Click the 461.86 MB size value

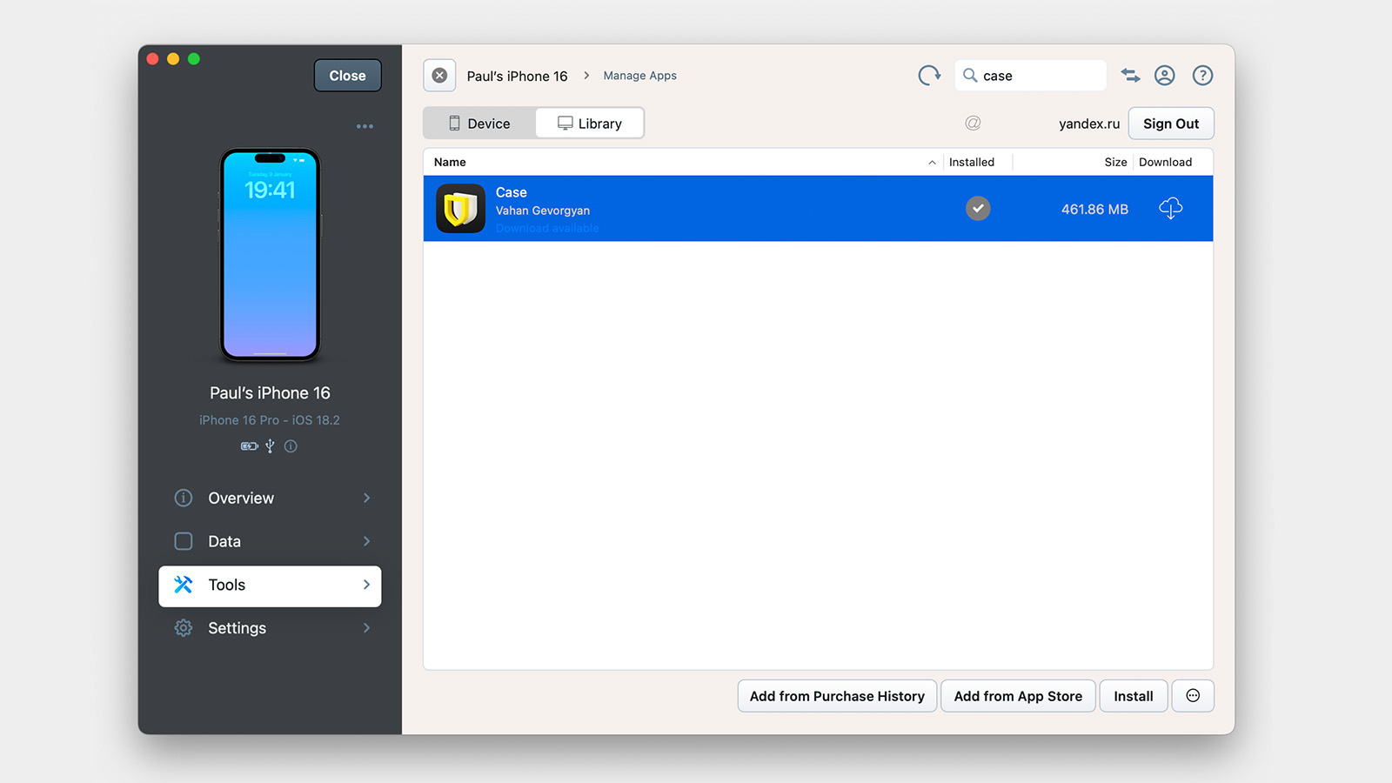[1094, 209]
